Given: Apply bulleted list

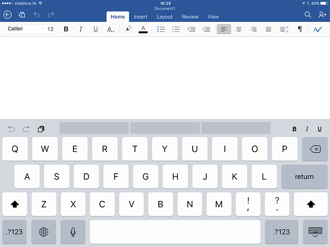Looking at the screenshot, I should (x=161, y=29).
